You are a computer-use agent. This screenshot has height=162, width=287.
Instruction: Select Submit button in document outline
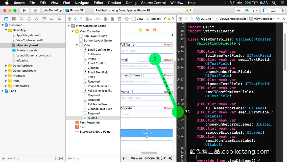[93, 118]
